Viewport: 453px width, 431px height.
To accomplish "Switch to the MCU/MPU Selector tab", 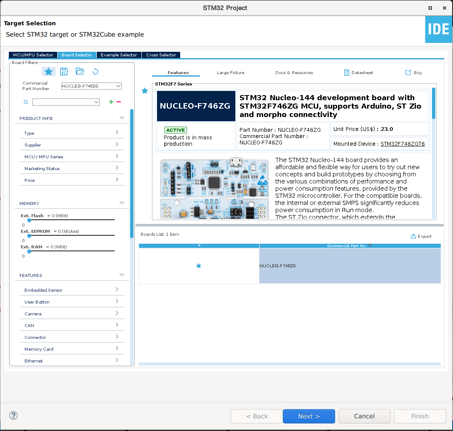I will pos(33,55).
